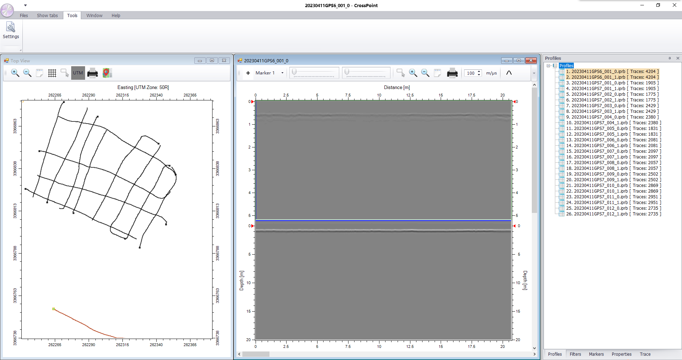Switch to the Filters bottom tab
This screenshot has height=360, width=682.
(x=575, y=354)
